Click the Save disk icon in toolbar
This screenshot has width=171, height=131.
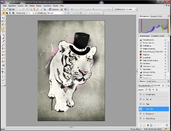(10, 9)
